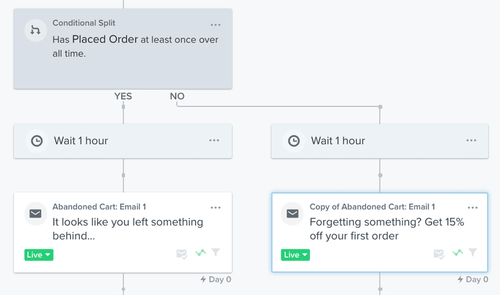Select the Has Placed Order conditional split card
This screenshot has width=500, height=295.
coord(122,49)
